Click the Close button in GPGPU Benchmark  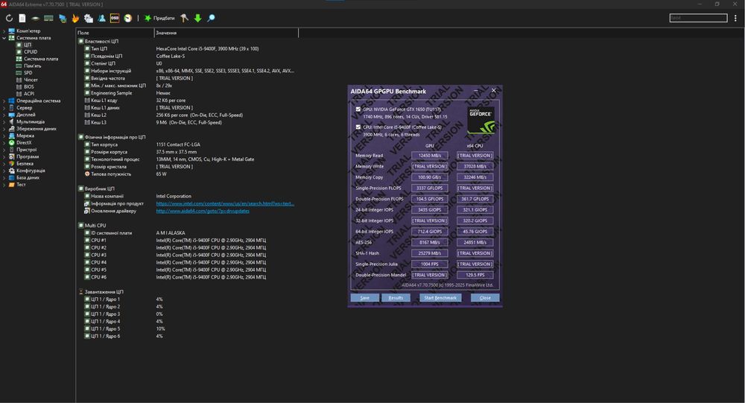485,298
